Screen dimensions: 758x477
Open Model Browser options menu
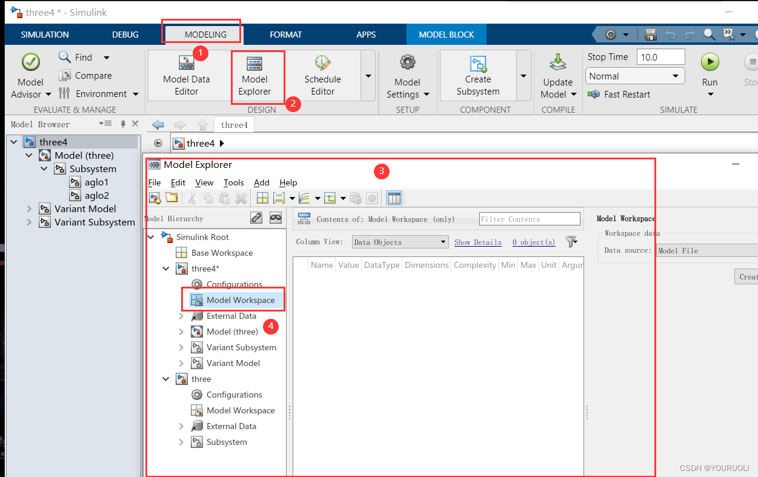105,124
